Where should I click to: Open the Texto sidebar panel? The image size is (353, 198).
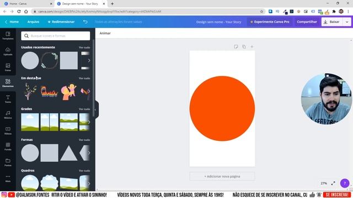pos(8,99)
